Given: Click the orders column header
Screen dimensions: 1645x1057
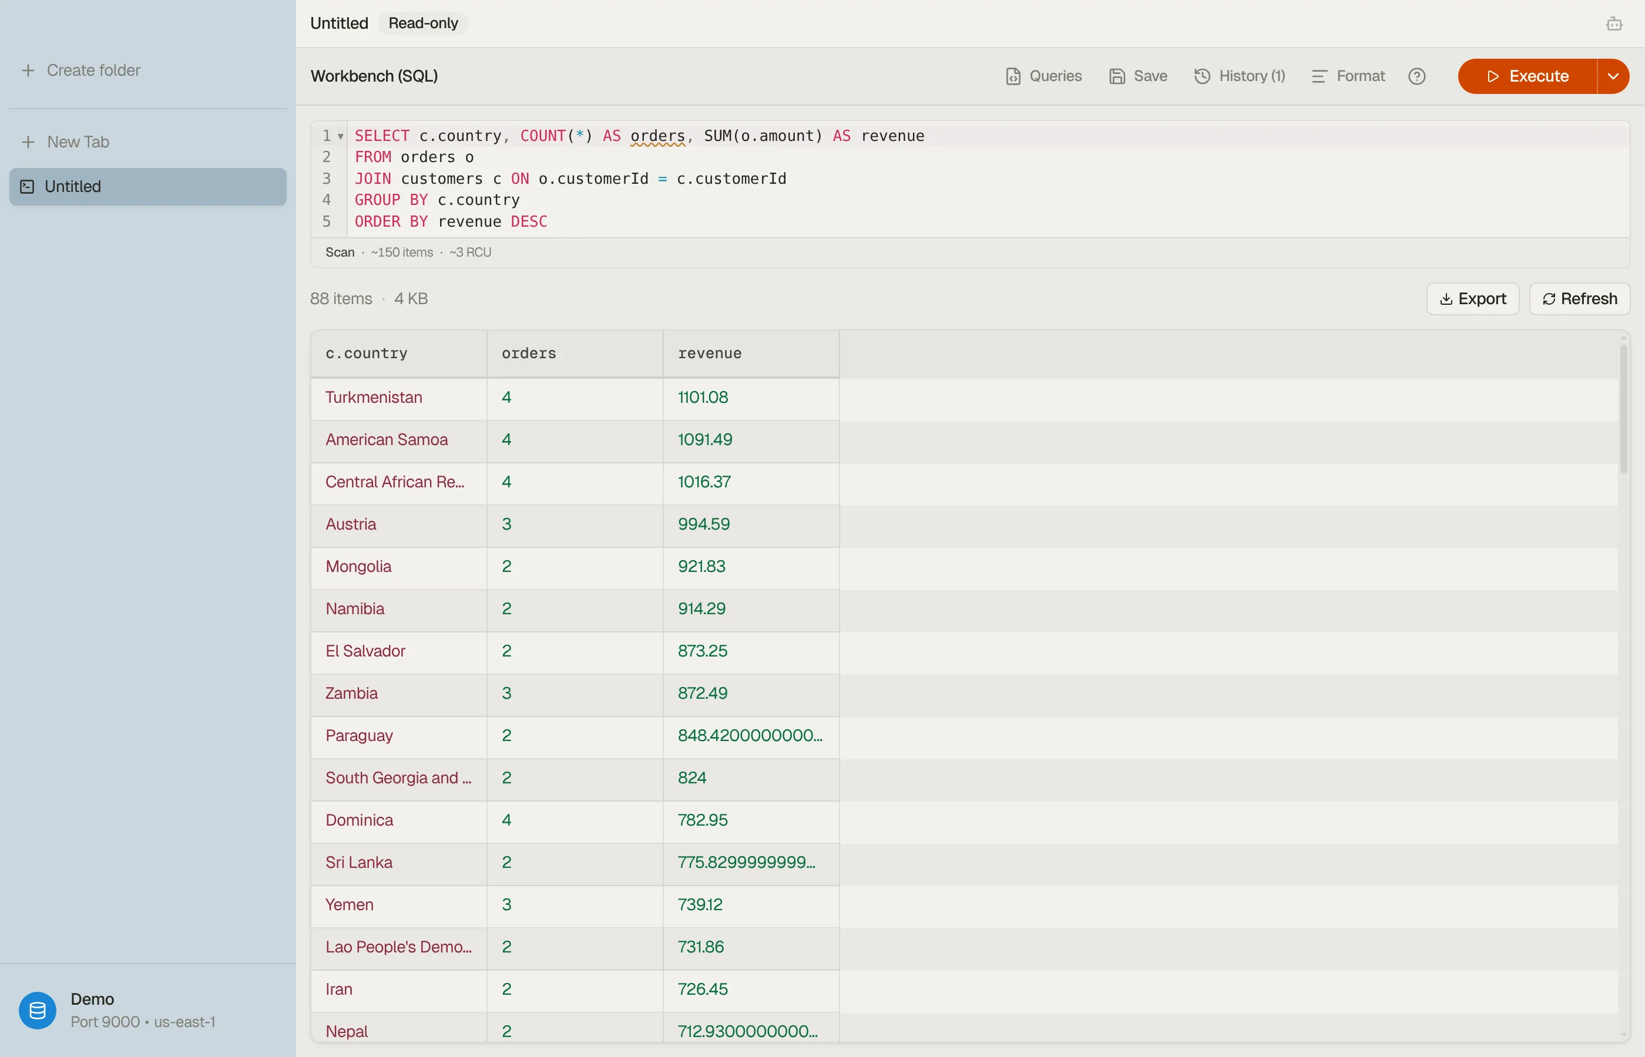Looking at the screenshot, I should pyautogui.click(x=575, y=354).
